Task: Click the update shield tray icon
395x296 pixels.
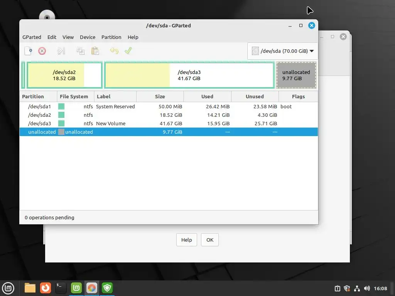Action: tap(347, 288)
